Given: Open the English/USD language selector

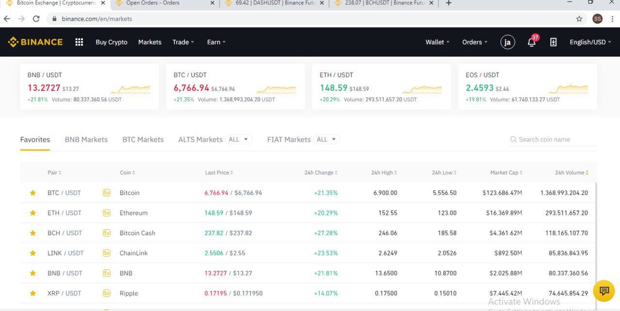Looking at the screenshot, I should click(590, 42).
